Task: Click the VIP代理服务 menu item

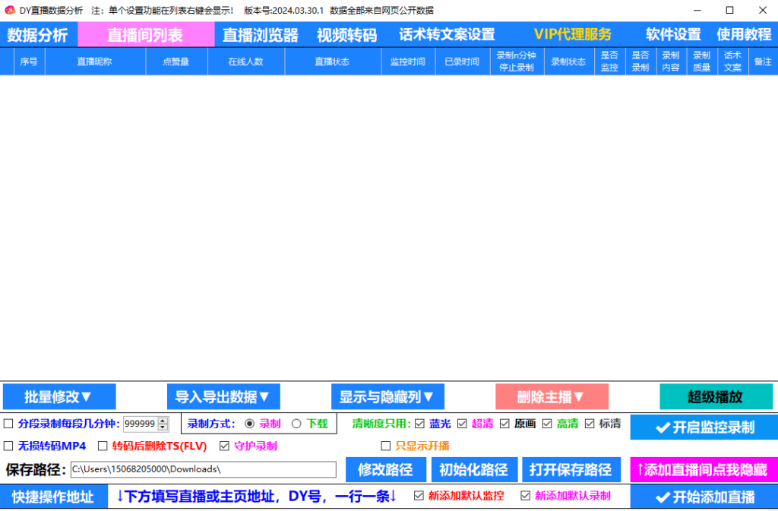Action: tap(572, 33)
